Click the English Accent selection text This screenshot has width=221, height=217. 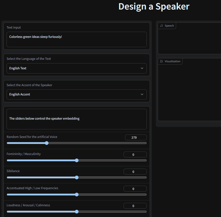point(20,94)
